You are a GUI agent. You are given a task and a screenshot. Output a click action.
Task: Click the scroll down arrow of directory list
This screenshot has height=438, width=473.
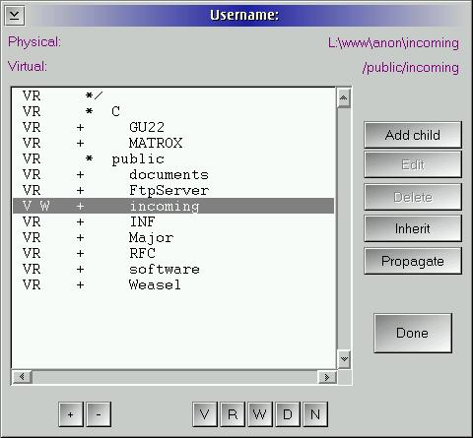click(344, 359)
